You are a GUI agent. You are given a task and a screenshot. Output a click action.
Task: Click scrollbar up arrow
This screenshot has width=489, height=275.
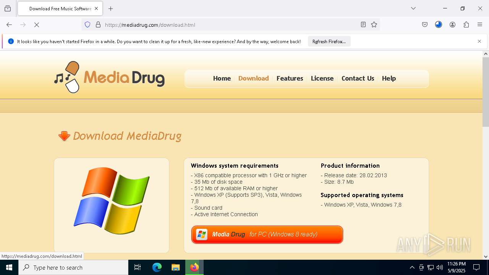[486, 54]
